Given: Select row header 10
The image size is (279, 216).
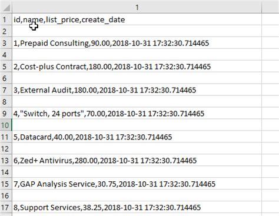Looking at the screenshot, I should [x=6, y=125].
